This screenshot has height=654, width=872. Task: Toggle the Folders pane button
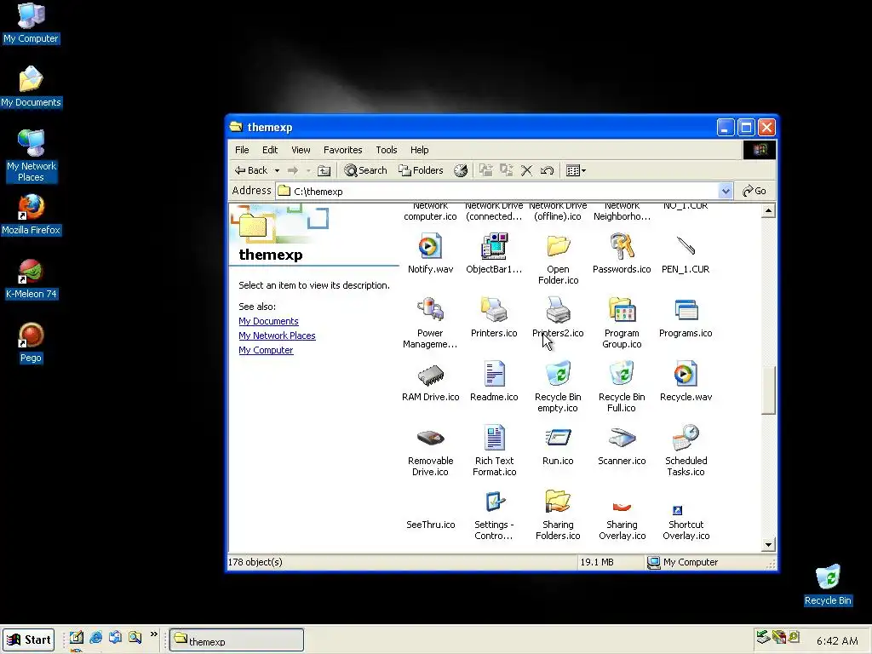click(421, 170)
